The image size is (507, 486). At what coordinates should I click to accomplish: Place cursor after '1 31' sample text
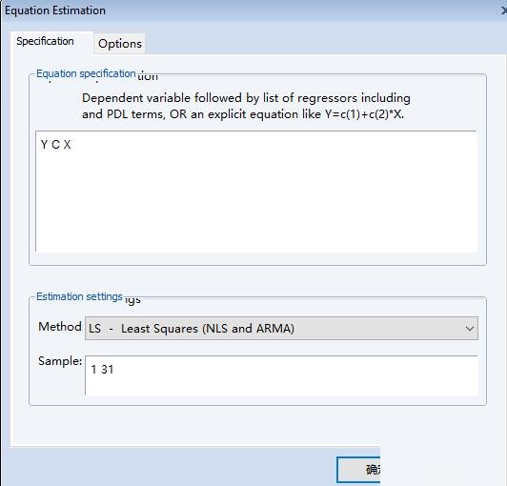[115, 370]
